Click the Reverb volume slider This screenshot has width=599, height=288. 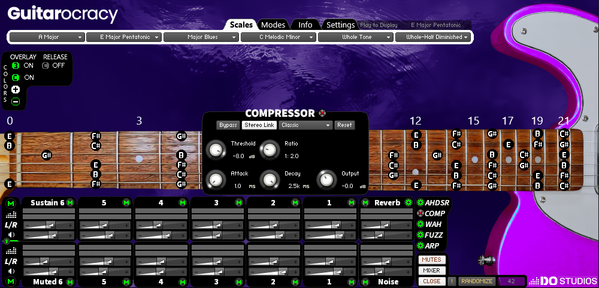(x=386, y=235)
